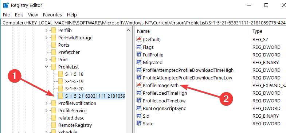The width and height of the screenshot is (286, 133).
Task: Click the ProfileLoadTimeHigh value icon
Action: click(x=139, y=93)
